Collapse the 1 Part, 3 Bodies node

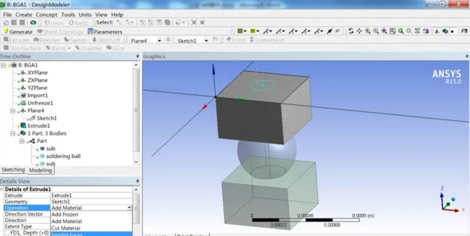pyautogui.click(x=12, y=133)
